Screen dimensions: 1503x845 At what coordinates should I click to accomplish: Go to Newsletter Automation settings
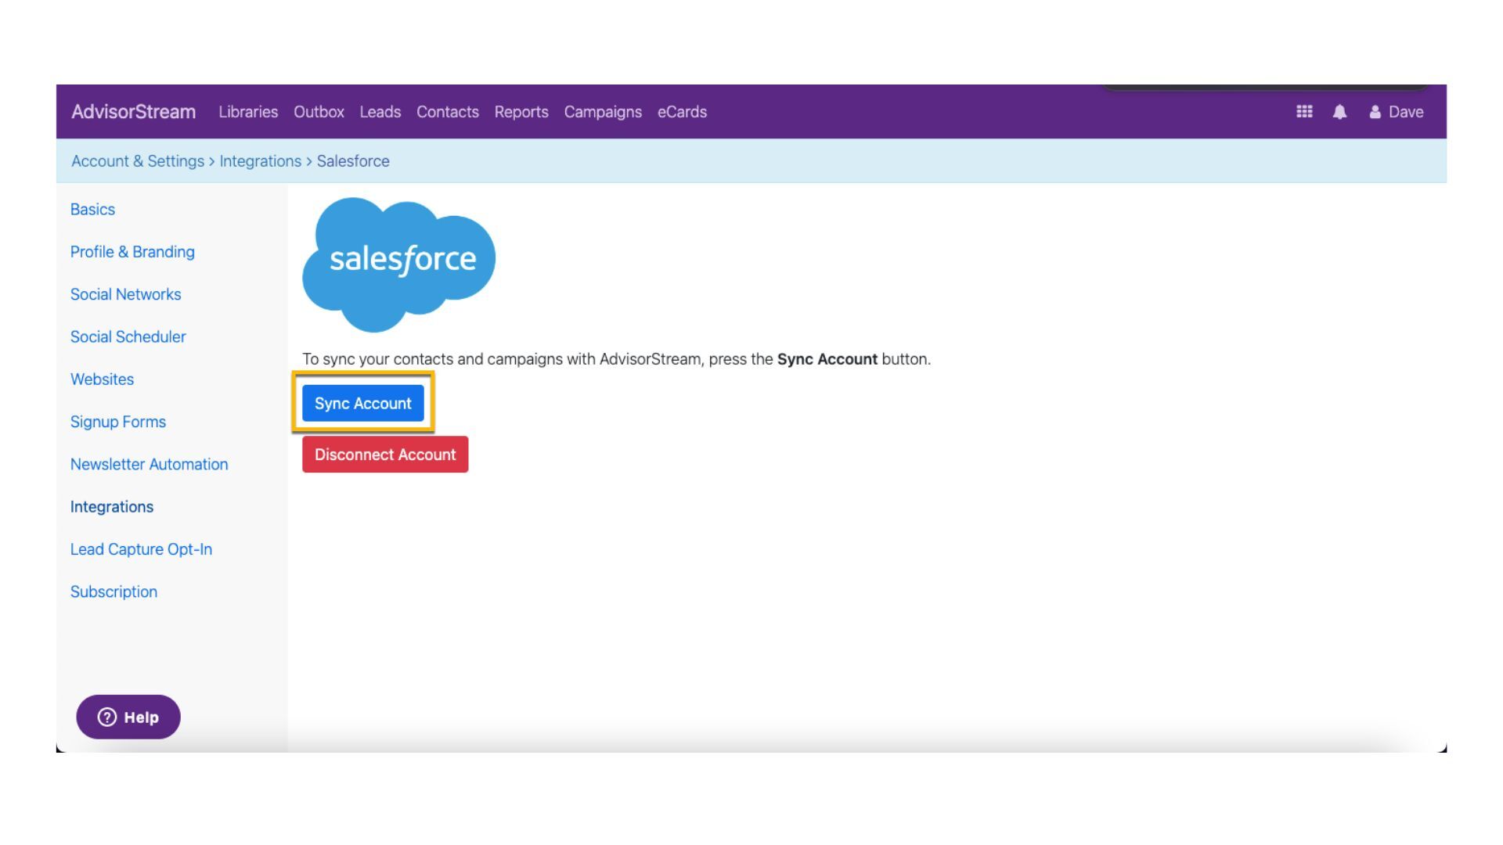[x=149, y=464]
